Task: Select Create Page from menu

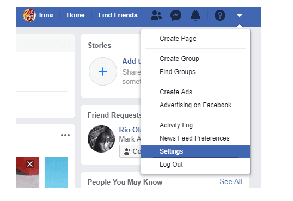Action: (x=196, y=39)
